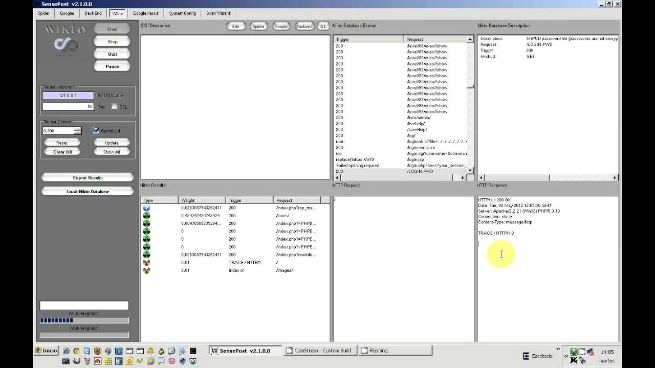Launch Google Chrome from the quick launch bar
Viewport: 655px width, 368px height.
[x=77, y=351]
